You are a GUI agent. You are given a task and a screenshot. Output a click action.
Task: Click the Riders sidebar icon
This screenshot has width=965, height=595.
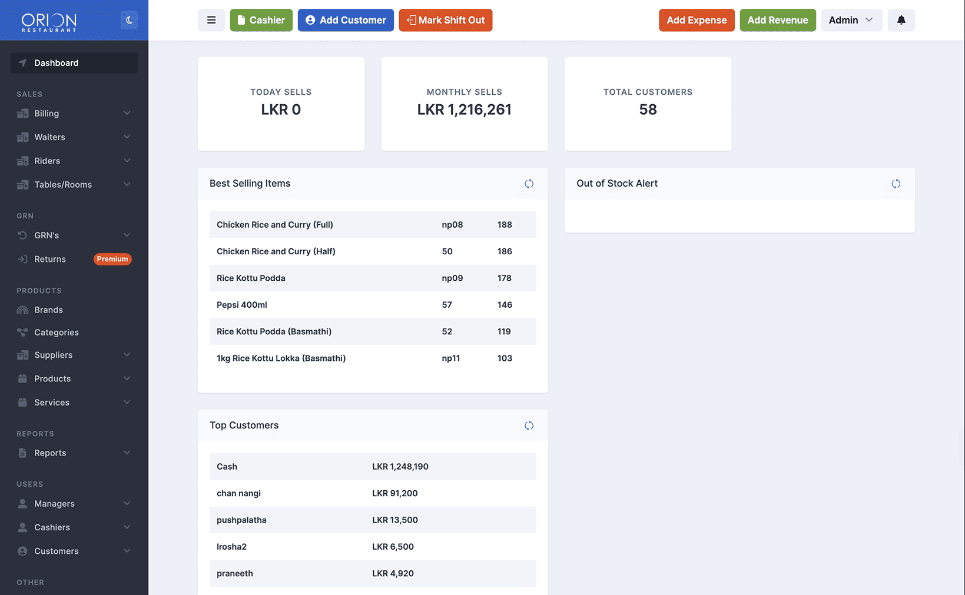click(x=22, y=161)
